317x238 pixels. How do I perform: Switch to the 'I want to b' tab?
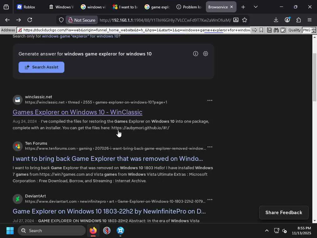tap(125, 7)
